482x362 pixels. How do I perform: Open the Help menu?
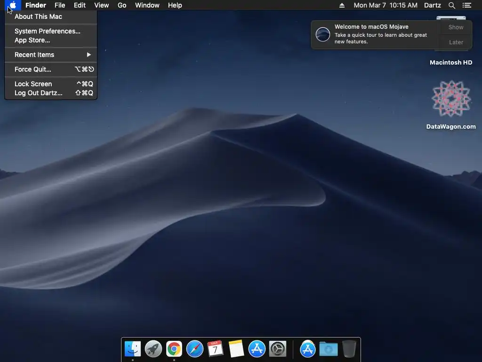(x=175, y=5)
